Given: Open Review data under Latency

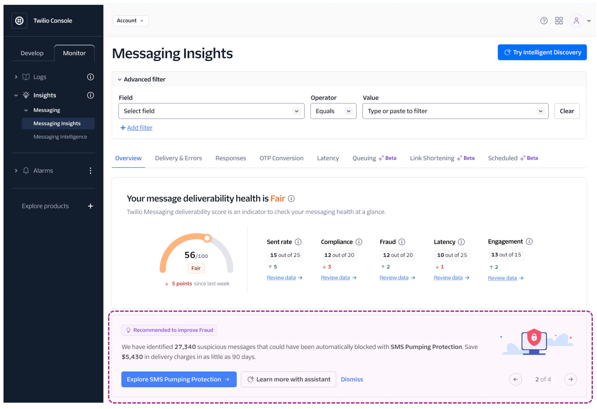Looking at the screenshot, I should pyautogui.click(x=452, y=278).
